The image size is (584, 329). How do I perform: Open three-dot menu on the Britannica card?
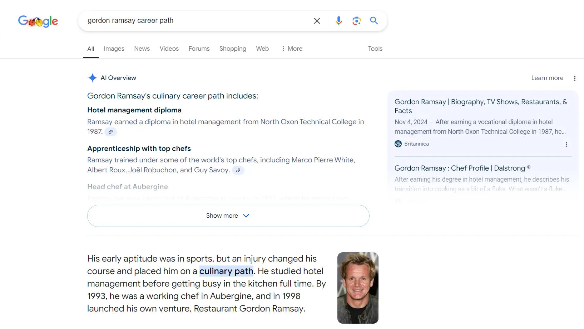(566, 144)
